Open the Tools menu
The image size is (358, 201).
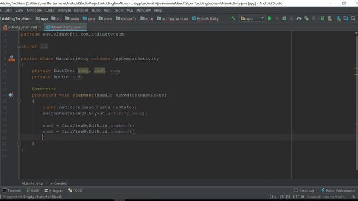[119, 11]
